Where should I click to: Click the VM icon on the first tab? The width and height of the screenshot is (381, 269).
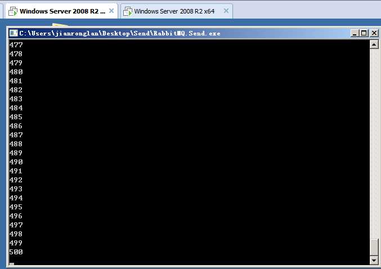(x=13, y=11)
